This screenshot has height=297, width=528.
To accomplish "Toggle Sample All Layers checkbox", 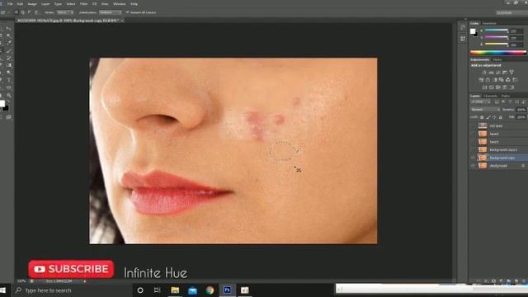I will [127, 12].
